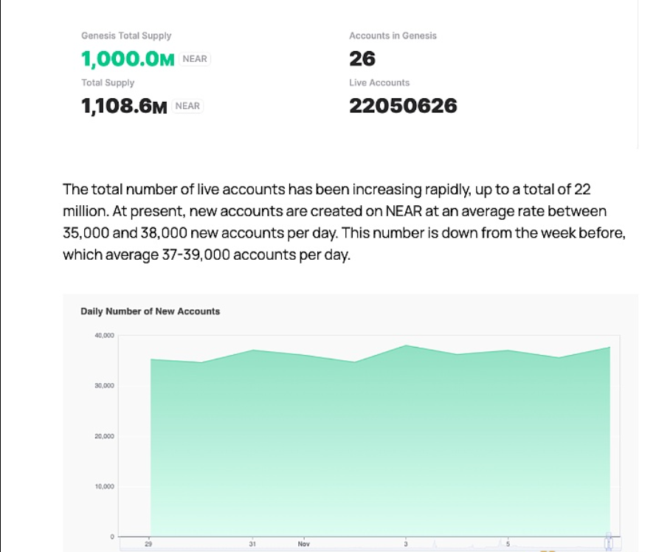Select the live accounts number 22050626

pyautogui.click(x=403, y=106)
